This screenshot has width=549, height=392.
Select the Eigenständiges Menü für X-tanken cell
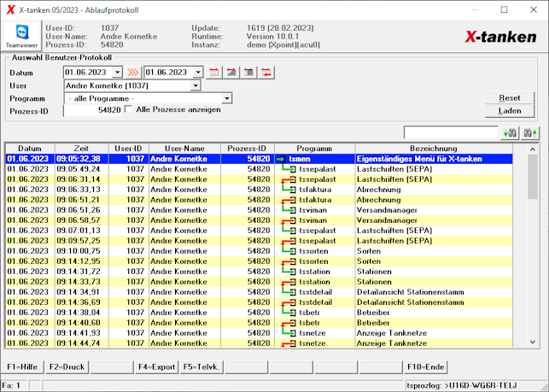[434, 159]
